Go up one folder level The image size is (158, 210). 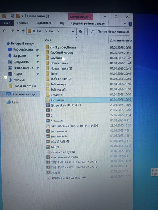click(x=23, y=31)
